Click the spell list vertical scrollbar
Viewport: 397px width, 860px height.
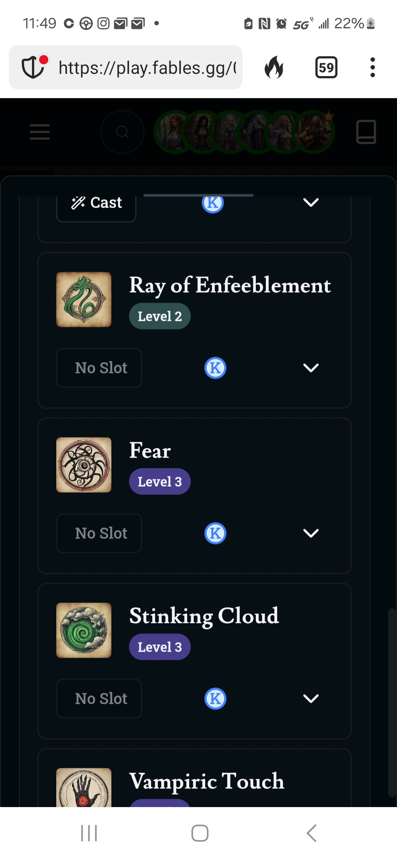pyautogui.click(x=392, y=702)
